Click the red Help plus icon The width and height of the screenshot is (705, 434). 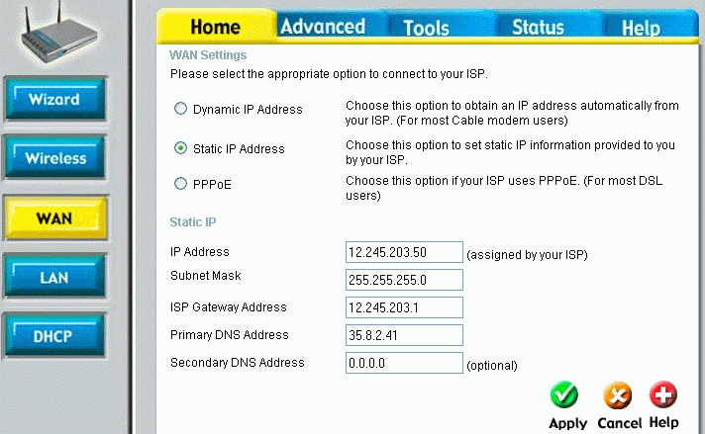(x=663, y=395)
